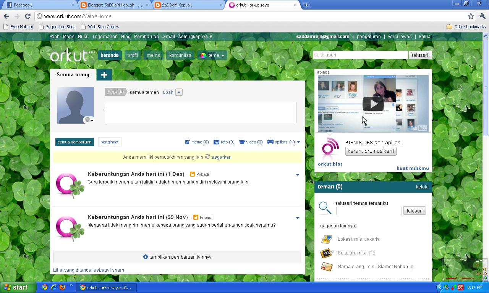Viewport: 489px width, 293px height.
Task: Open the ubah recipient dropdown arrow
Action: point(179,92)
